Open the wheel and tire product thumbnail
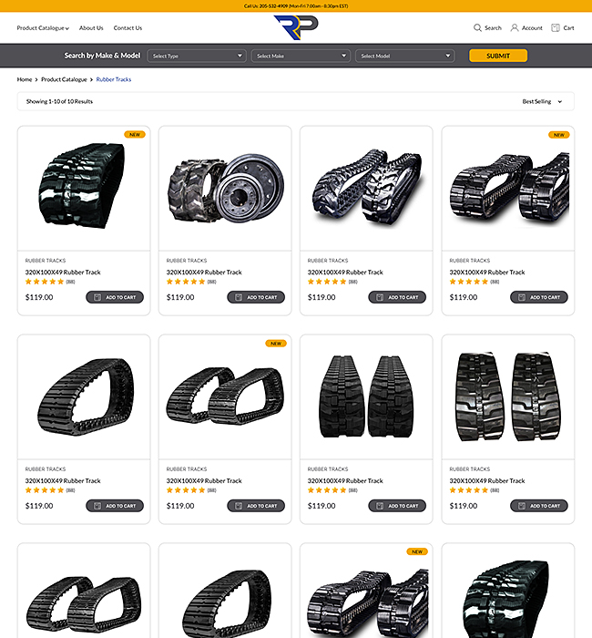592x638 pixels. click(225, 189)
